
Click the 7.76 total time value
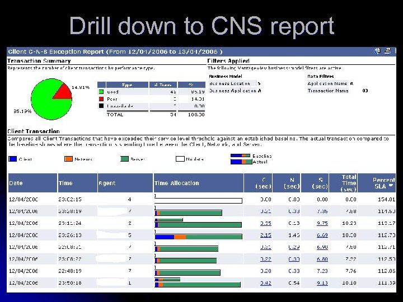coord(350,271)
